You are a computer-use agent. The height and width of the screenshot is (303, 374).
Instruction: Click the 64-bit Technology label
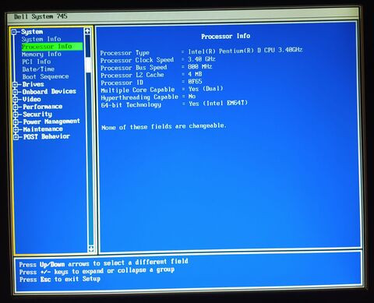tap(131, 105)
